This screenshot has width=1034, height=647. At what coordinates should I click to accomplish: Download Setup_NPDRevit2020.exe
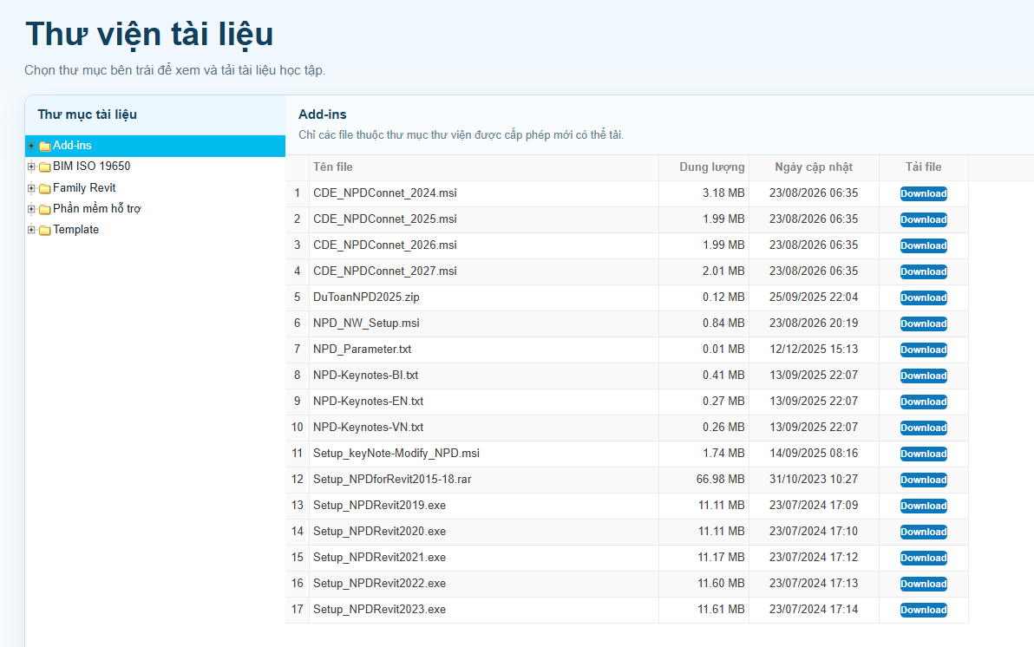[x=923, y=532]
